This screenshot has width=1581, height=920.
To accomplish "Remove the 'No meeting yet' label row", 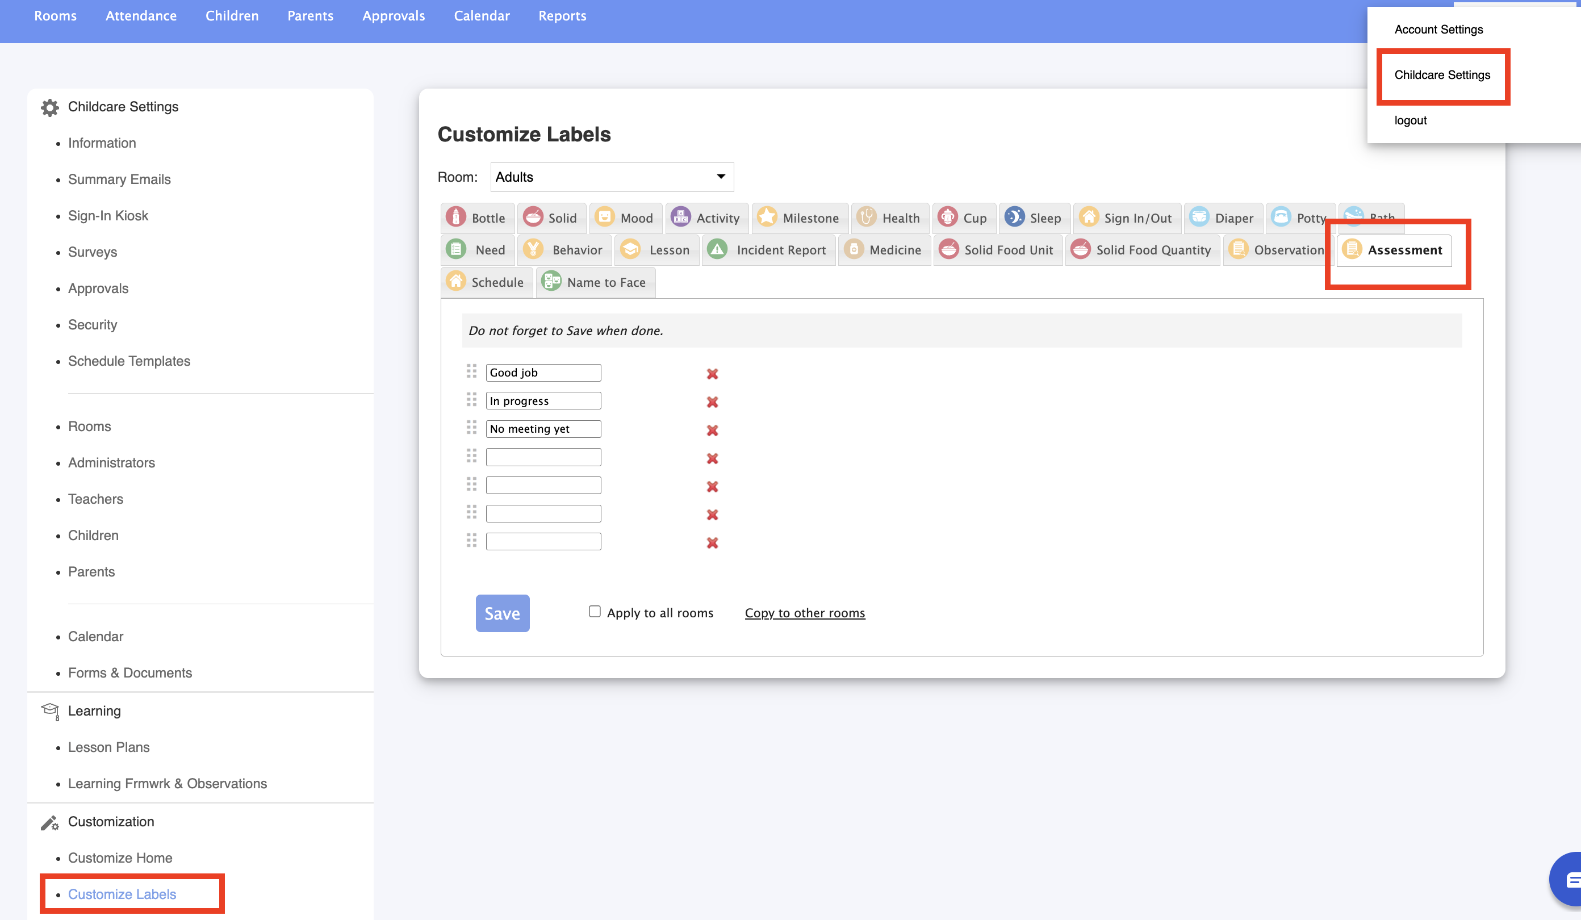I will 712,430.
